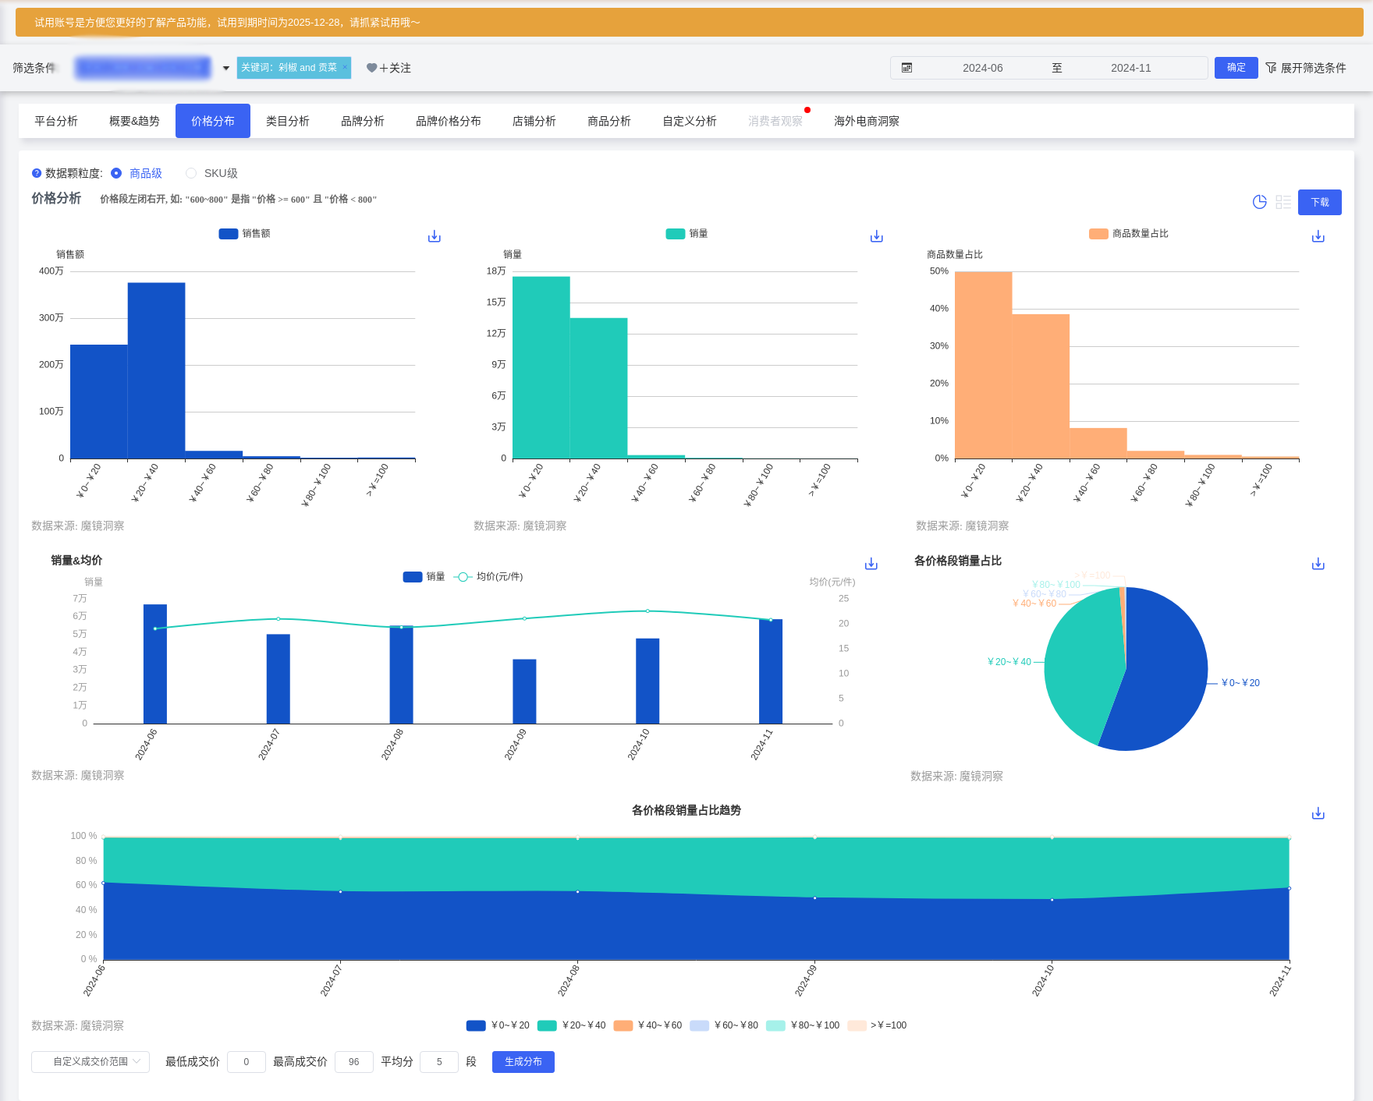Click the 平均分 segments input field
1373x1101 pixels.
(439, 1061)
